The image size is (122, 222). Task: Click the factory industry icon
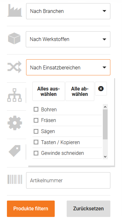tap(15, 10)
